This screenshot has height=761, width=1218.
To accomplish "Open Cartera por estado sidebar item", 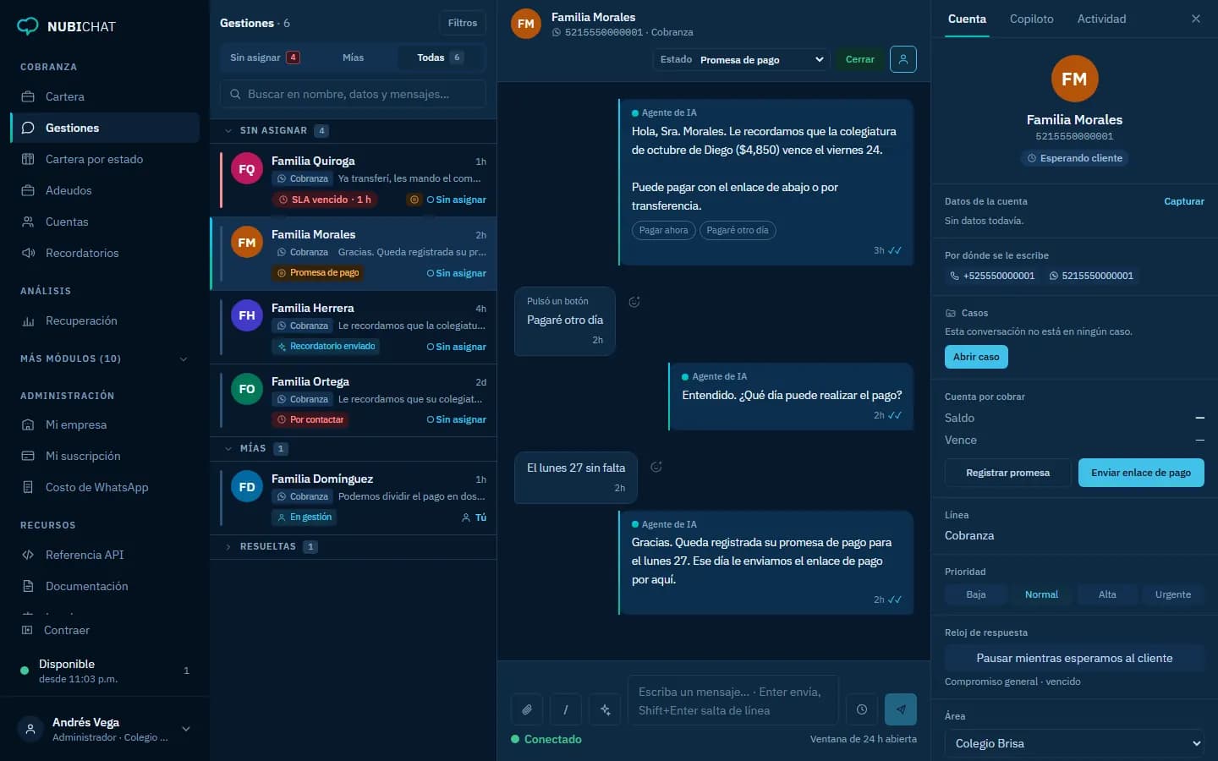I will [x=105, y=159].
